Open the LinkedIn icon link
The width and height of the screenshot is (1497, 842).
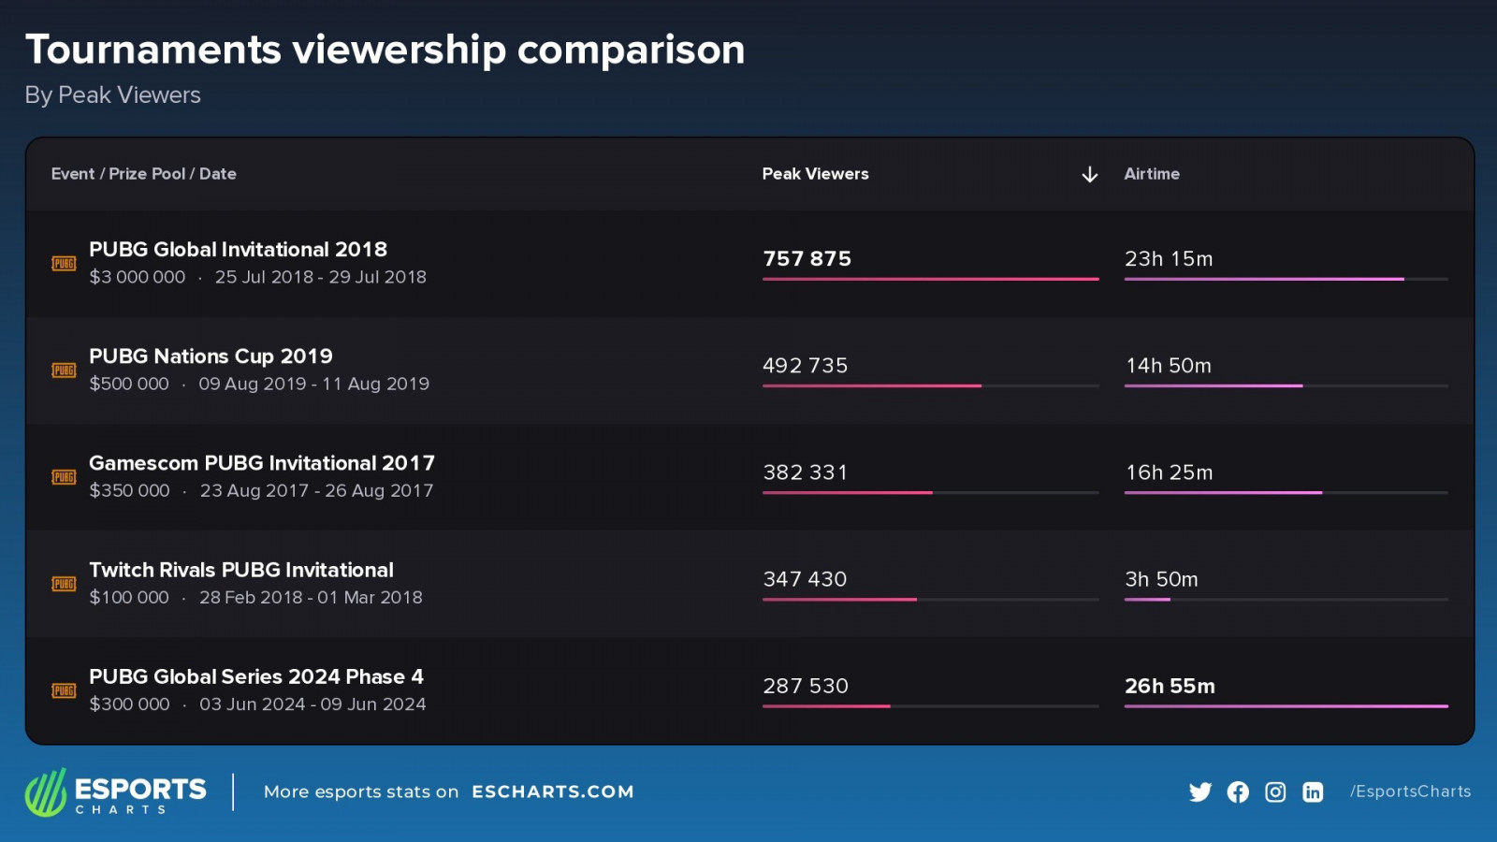tap(1313, 792)
